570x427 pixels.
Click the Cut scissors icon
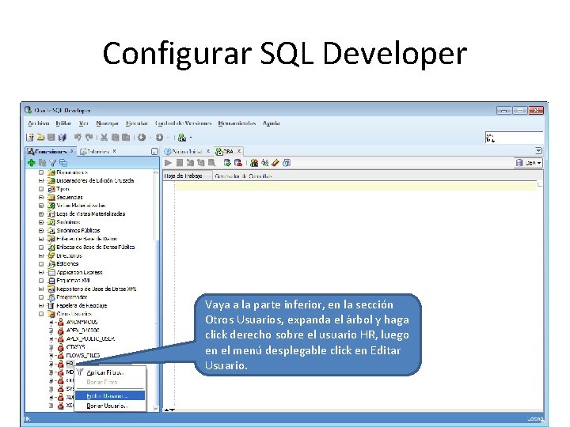[104, 138]
